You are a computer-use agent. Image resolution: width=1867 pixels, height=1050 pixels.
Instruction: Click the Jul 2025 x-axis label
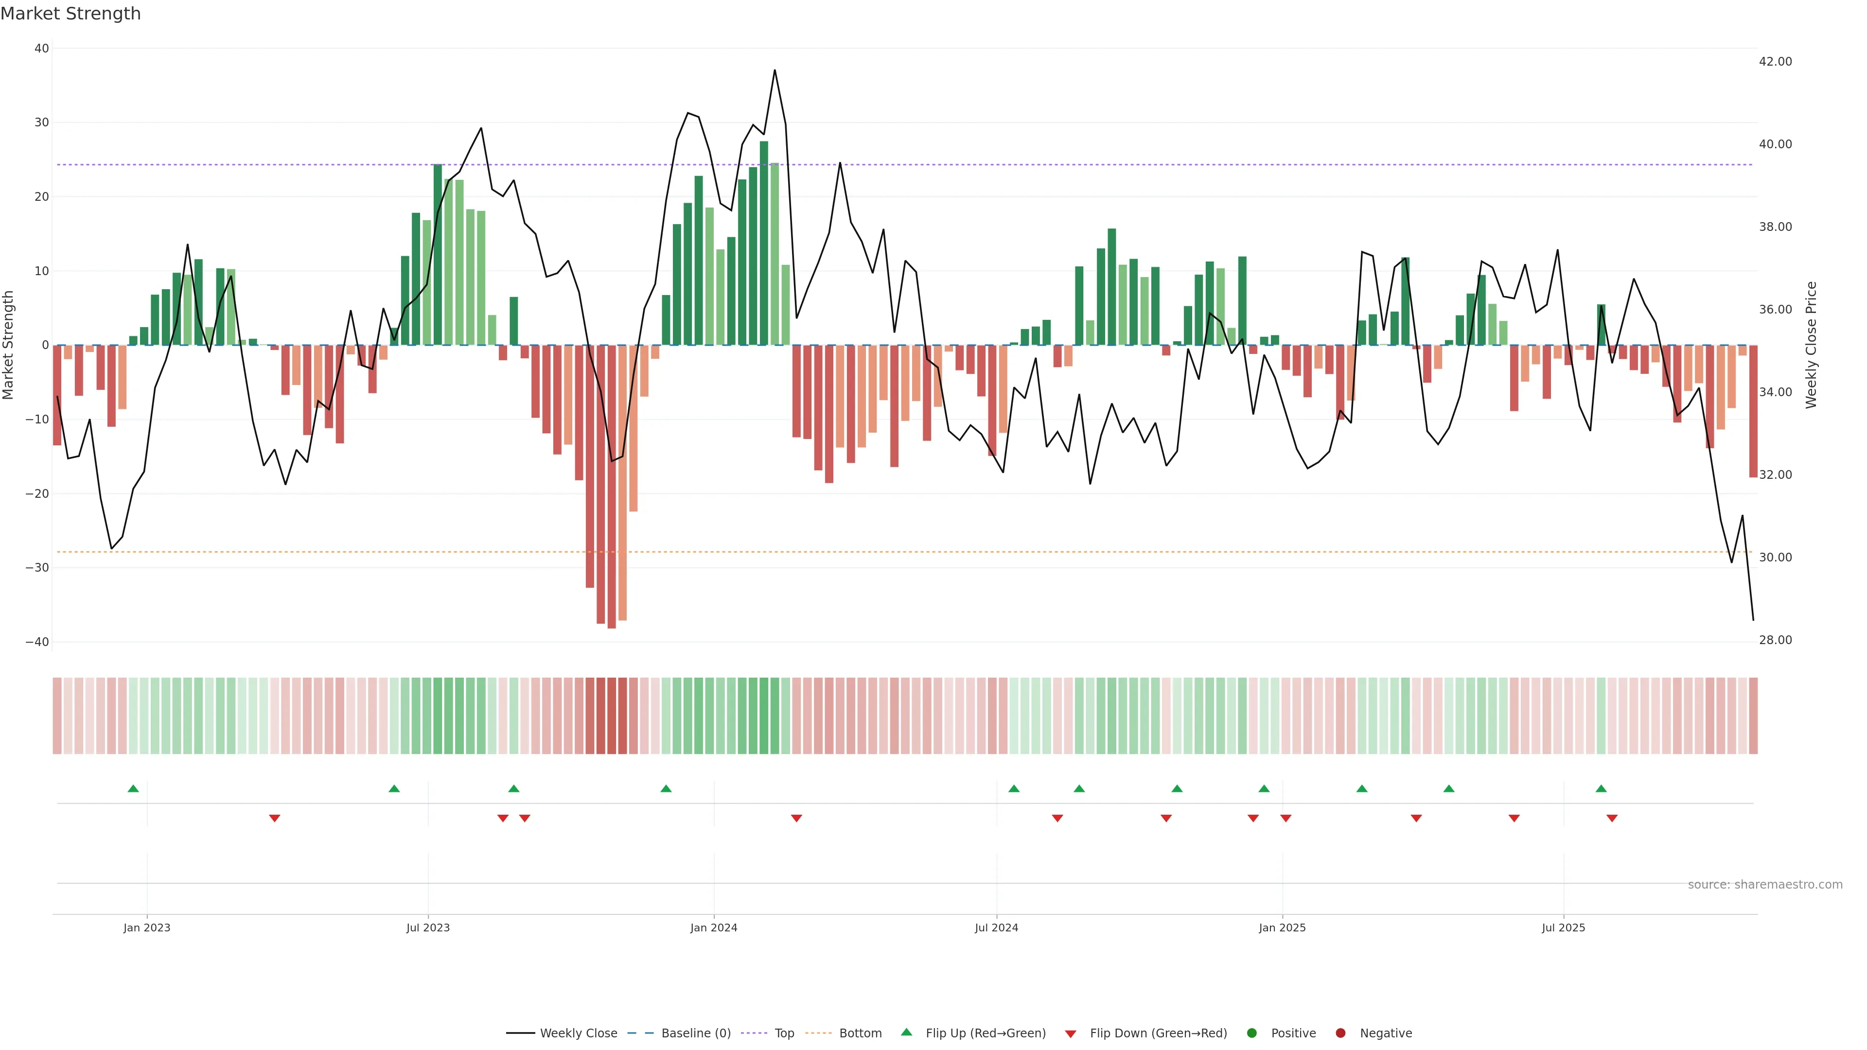pos(1563,927)
